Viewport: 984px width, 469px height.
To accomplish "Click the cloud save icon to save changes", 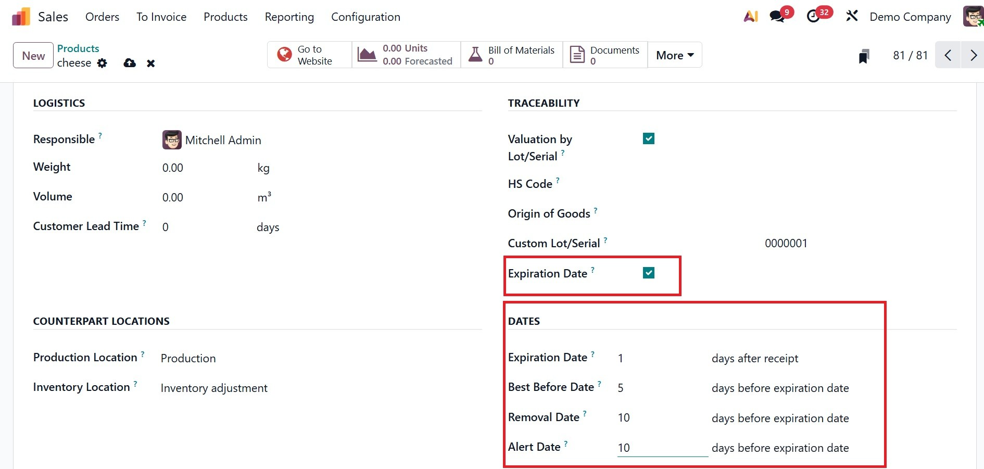I will [x=129, y=63].
